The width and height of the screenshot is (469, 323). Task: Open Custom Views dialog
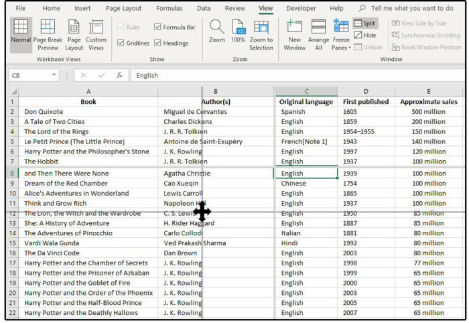click(96, 35)
